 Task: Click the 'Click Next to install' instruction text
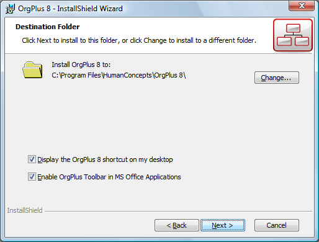139,40
